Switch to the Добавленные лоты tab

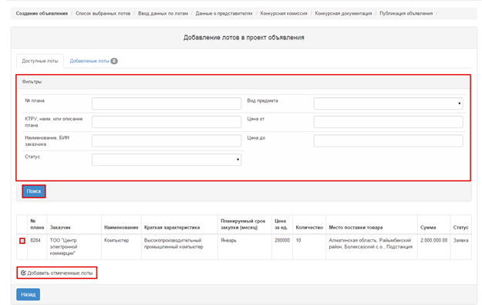point(93,61)
